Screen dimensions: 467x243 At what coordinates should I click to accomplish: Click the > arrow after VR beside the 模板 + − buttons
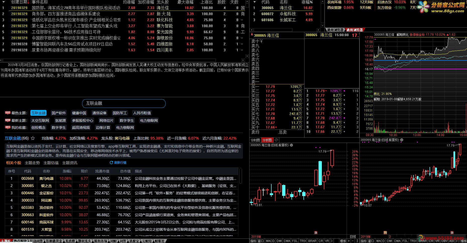[x=332, y=241]
